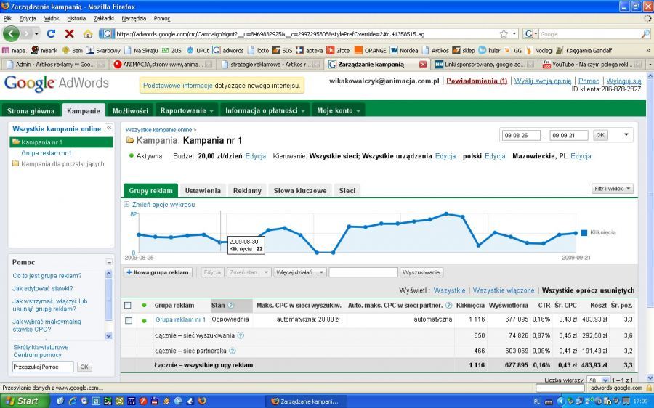Minimize the Pomoc panel

109,262
